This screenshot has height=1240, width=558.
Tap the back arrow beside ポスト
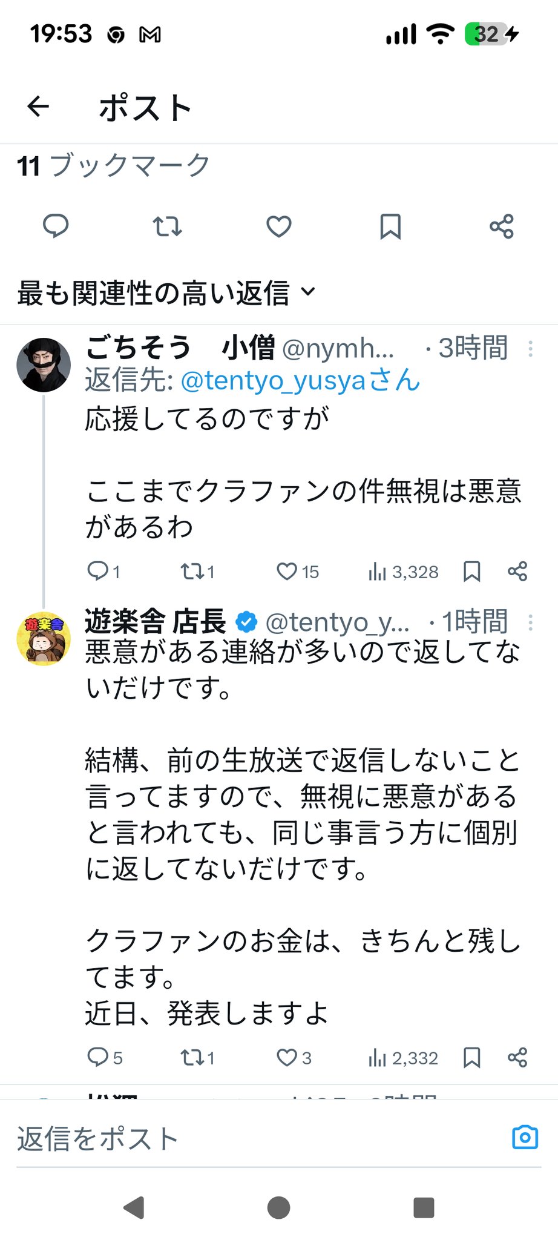38,107
